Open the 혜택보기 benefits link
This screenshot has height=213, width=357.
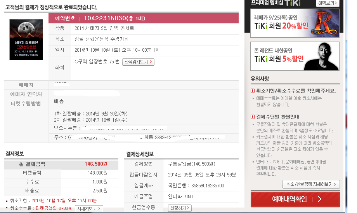[x=328, y=3]
